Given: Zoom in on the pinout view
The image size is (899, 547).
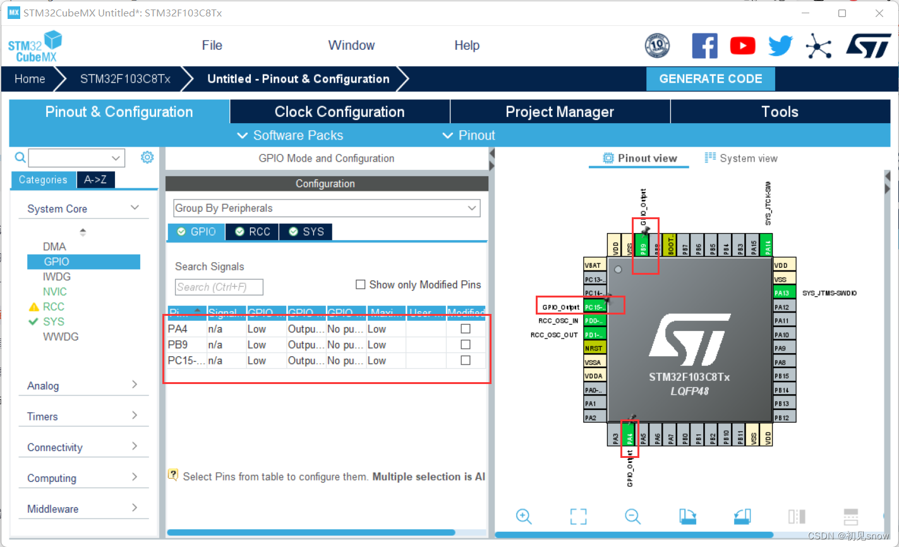Looking at the screenshot, I should point(524,516).
